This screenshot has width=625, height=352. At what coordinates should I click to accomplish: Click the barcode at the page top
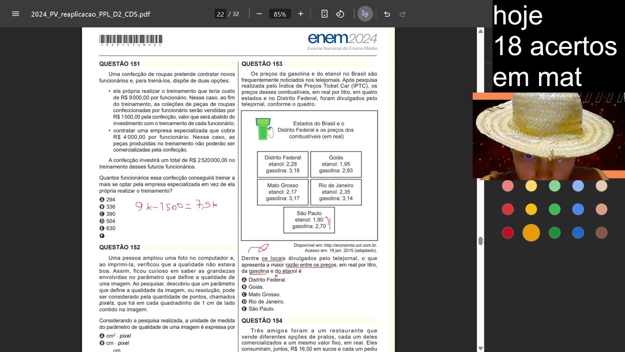(130, 40)
